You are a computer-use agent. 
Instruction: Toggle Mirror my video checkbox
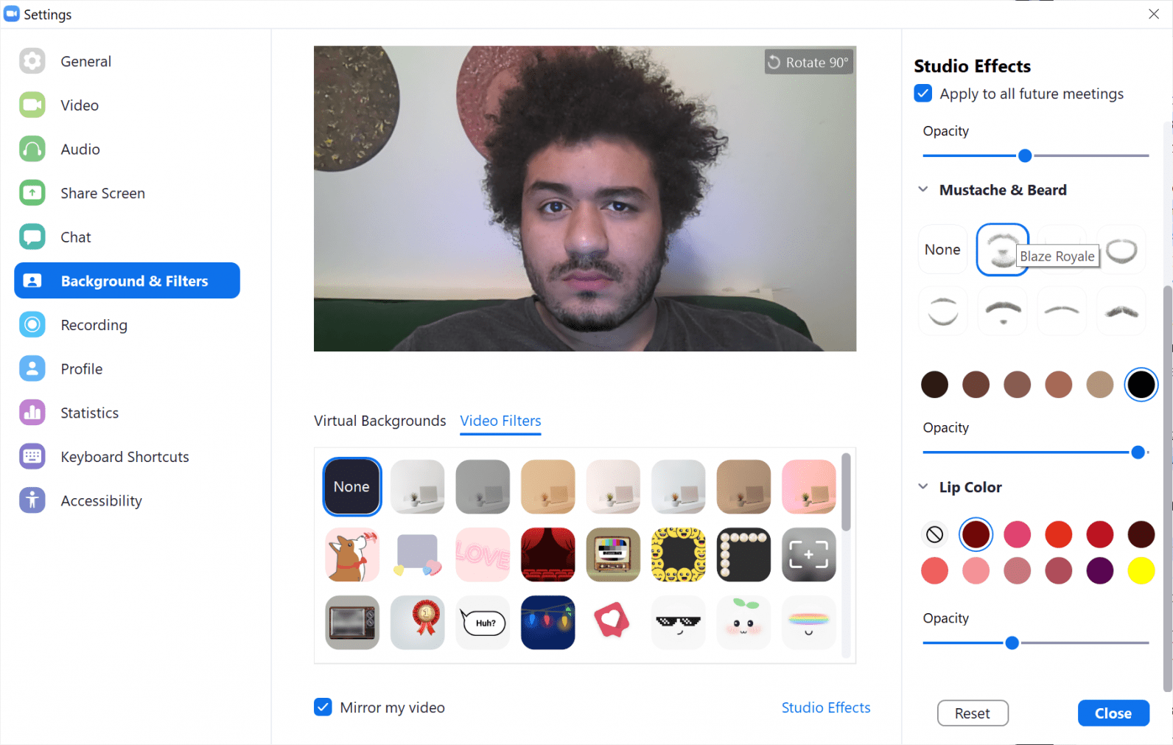pyautogui.click(x=323, y=707)
